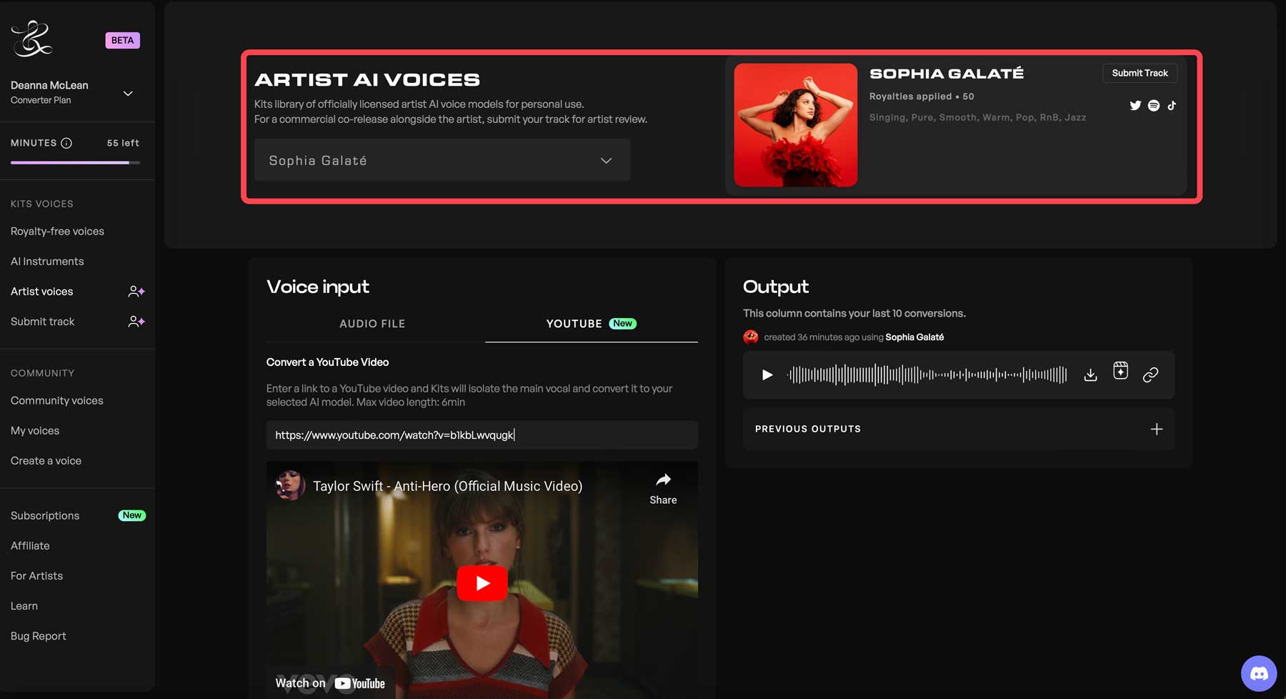
Task: Open the Affiliate page
Action: pyautogui.click(x=30, y=546)
